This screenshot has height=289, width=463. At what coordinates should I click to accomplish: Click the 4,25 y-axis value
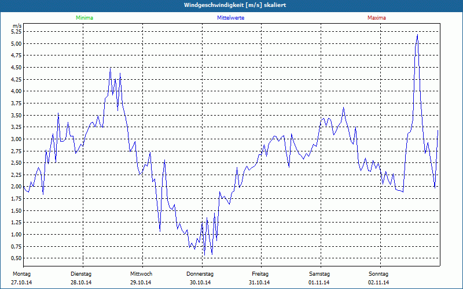17,79
